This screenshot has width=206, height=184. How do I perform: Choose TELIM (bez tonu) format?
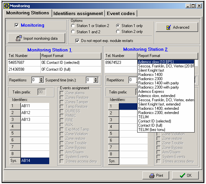click(166, 130)
